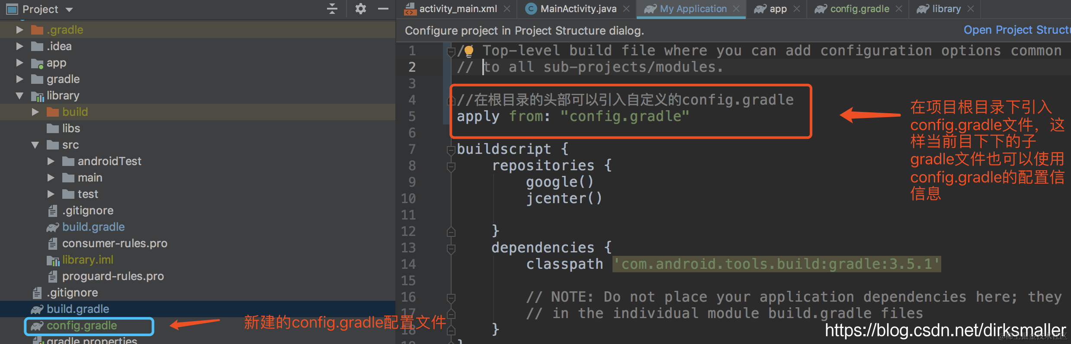Screen dimensions: 1071x344
Task: Close the activity_main.xml tab
Action: coord(507,9)
